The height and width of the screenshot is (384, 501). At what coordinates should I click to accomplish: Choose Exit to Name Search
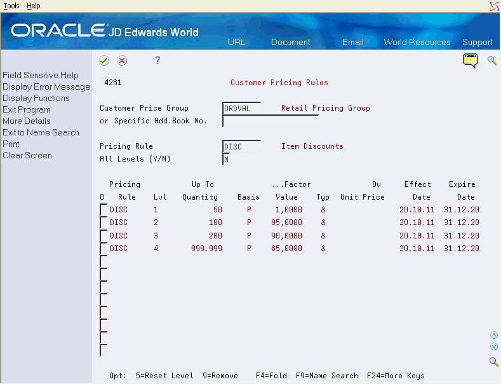tap(41, 132)
